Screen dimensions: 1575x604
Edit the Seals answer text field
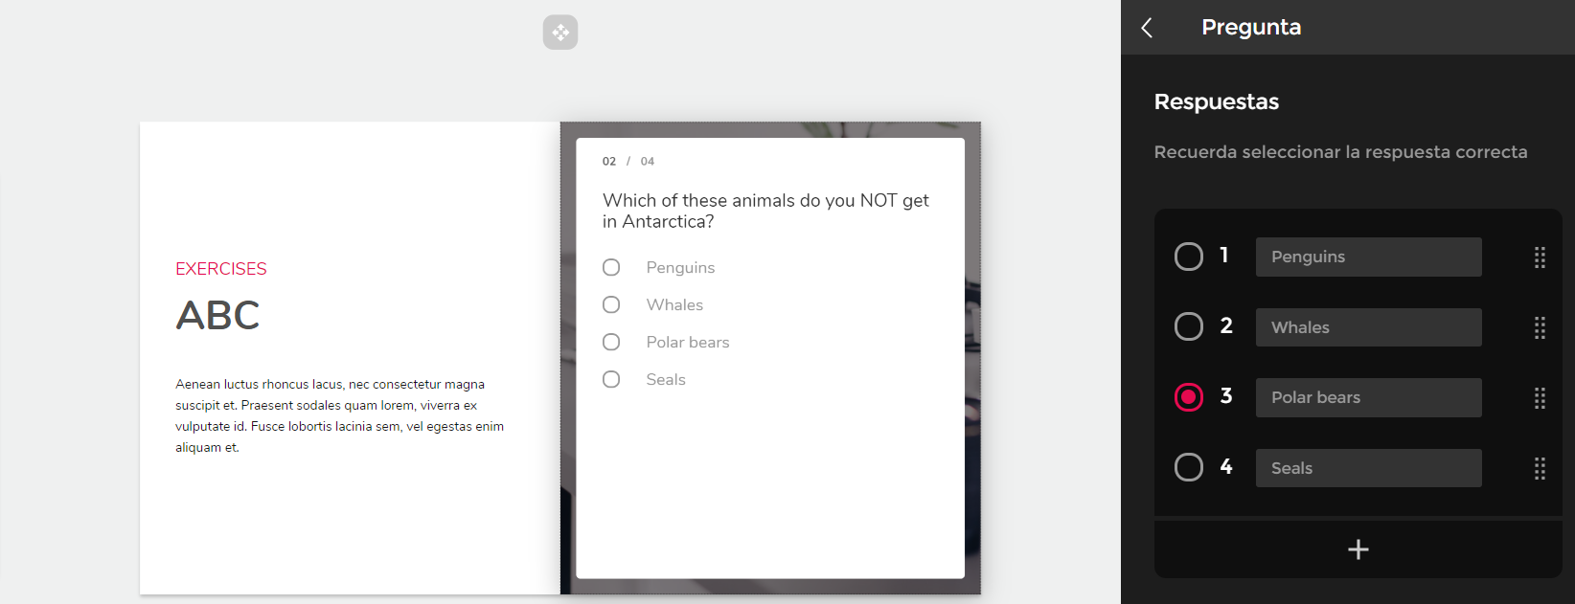point(1368,468)
